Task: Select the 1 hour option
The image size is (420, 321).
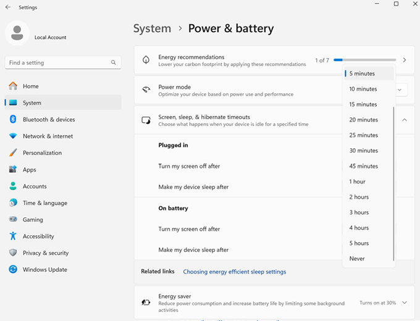Action: (x=369, y=181)
